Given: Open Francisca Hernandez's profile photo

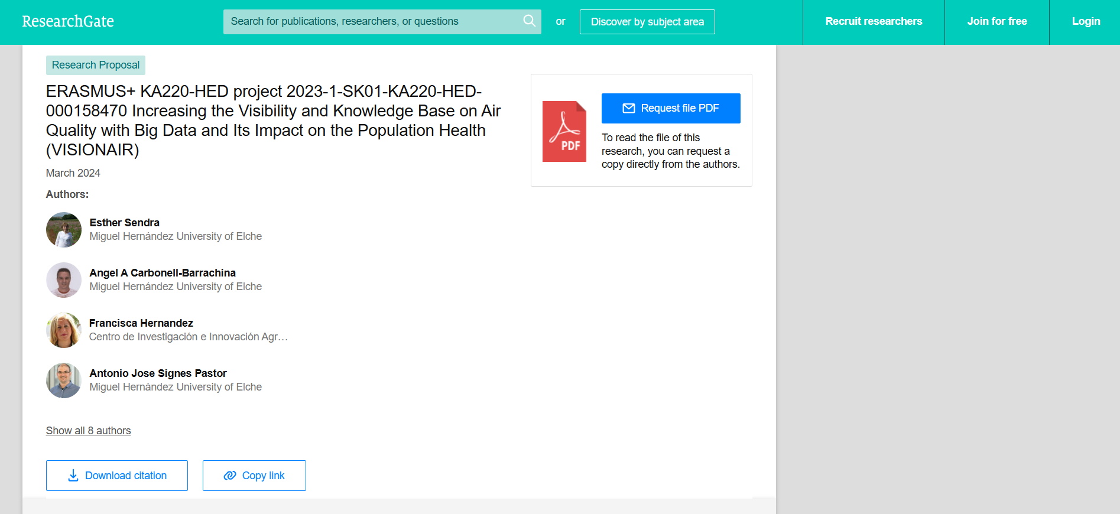Looking at the screenshot, I should [x=64, y=330].
